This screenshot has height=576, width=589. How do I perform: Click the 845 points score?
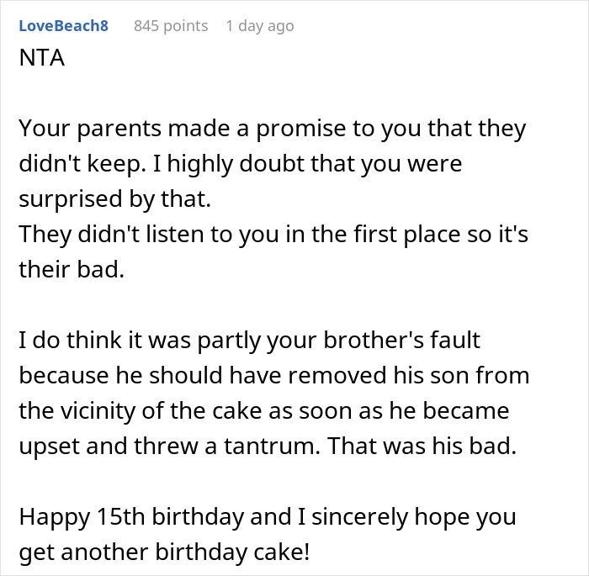pos(171,26)
